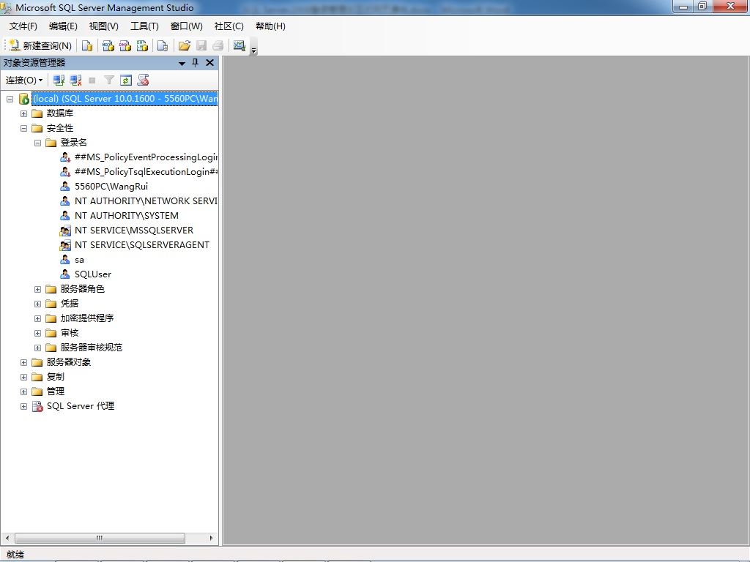
Task: Expand the 数据库 folder
Action: [23, 113]
